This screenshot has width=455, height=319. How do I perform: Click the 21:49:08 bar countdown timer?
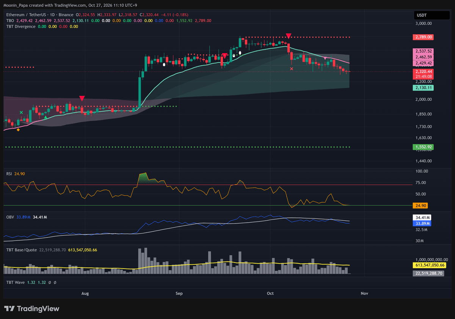tap(423, 76)
